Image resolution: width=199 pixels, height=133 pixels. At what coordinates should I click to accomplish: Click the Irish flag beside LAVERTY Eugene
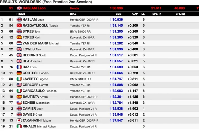tap(19, 79)
